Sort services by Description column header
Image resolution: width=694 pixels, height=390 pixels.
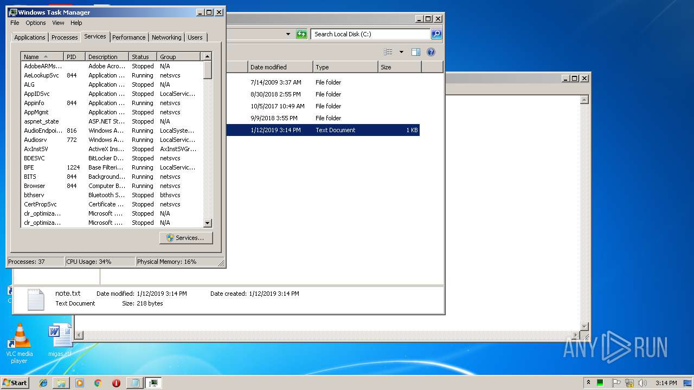click(107, 57)
